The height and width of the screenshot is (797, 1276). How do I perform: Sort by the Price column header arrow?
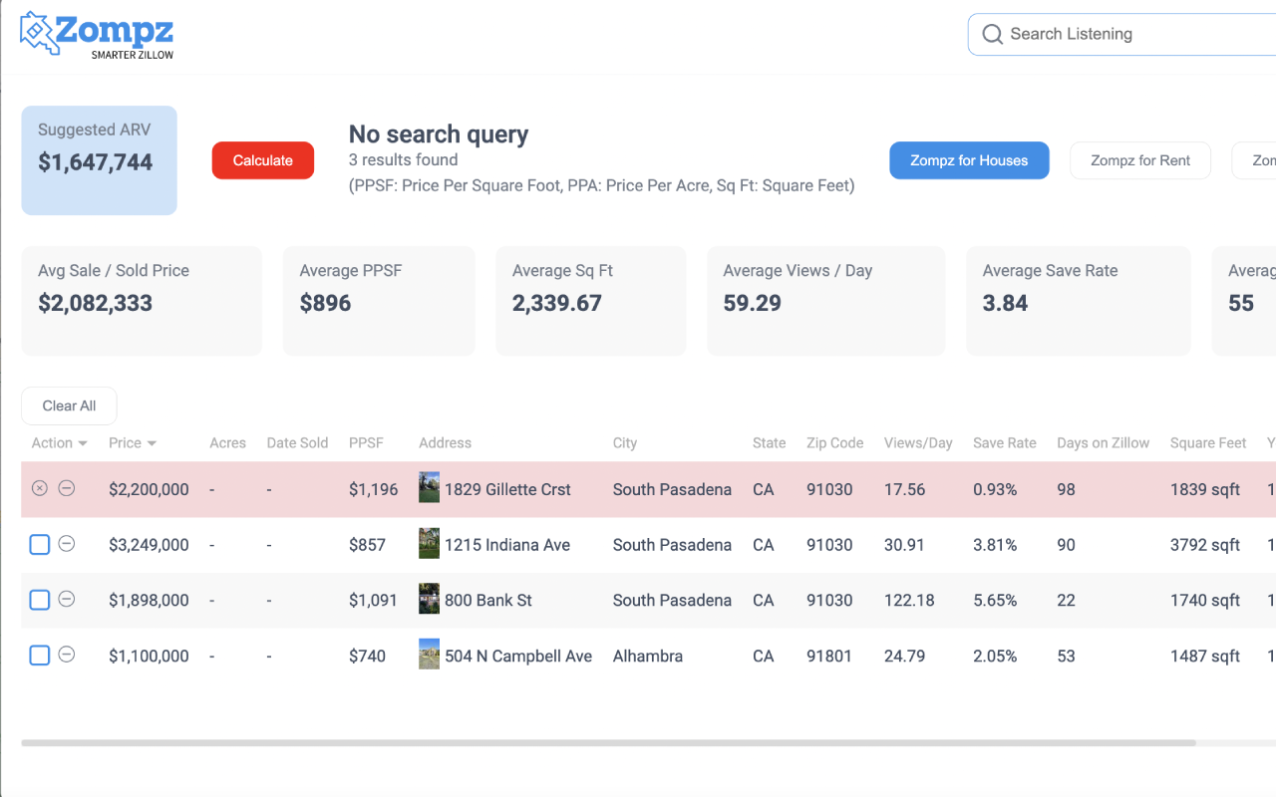coord(152,443)
